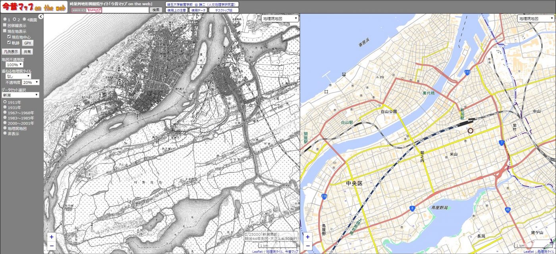Open the 使用上の注意 page
The height and width of the screenshot is (254, 556).
point(176,10)
